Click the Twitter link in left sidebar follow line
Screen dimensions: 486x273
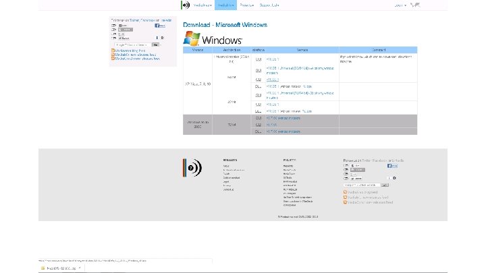point(134,20)
